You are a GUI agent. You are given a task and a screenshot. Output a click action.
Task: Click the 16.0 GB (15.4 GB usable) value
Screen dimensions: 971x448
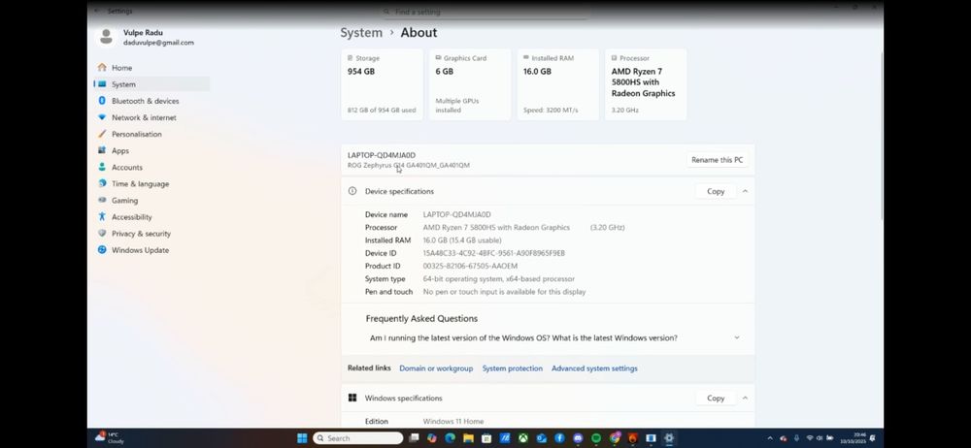[x=462, y=240]
